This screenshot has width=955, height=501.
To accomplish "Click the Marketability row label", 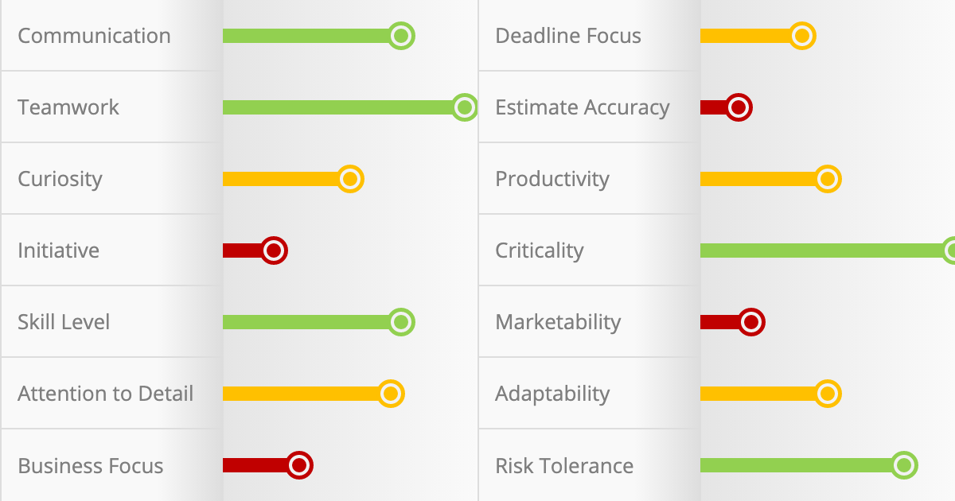I will pos(558,322).
